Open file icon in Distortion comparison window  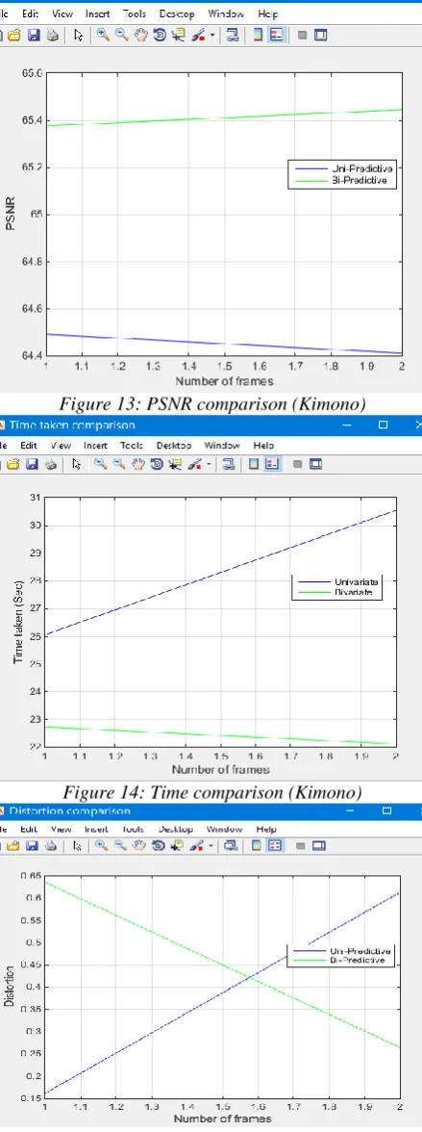pos(13,846)
